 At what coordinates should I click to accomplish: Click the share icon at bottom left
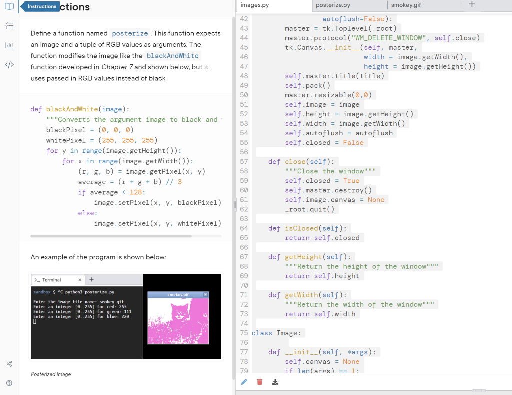click(x=10, y=363)
